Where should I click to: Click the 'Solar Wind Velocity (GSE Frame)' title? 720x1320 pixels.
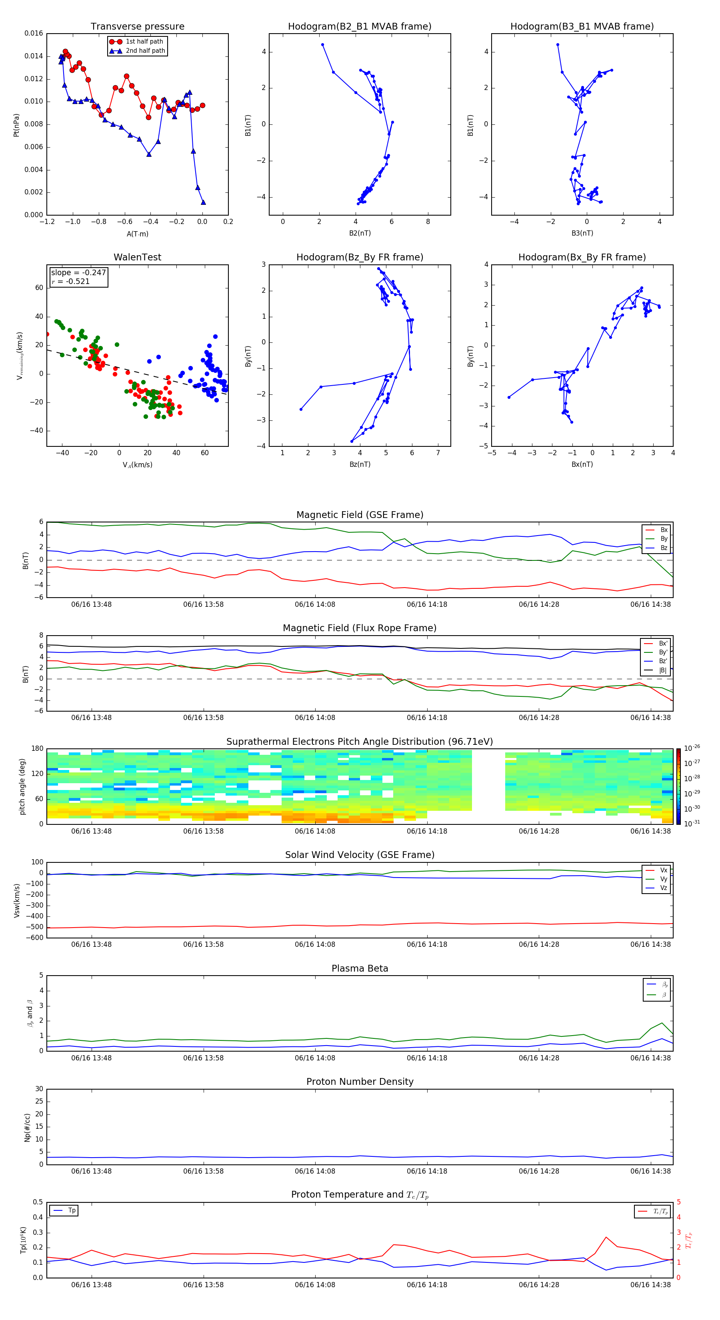point(360,855)
